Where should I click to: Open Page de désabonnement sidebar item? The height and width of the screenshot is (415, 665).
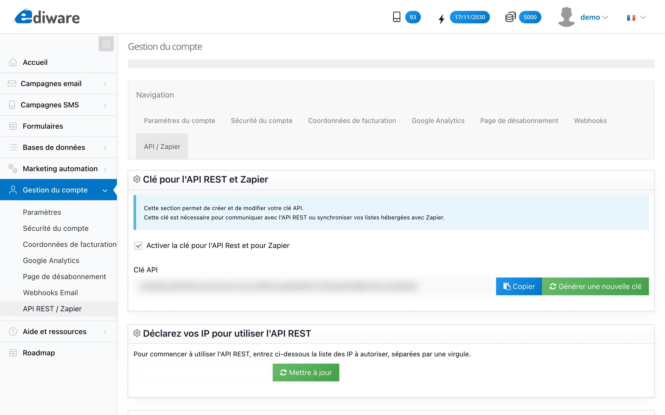(64, 276)
